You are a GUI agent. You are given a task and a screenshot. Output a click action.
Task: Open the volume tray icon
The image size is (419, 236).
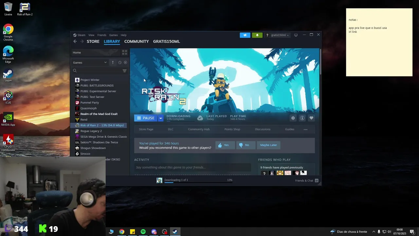click(x=390, y=232)
